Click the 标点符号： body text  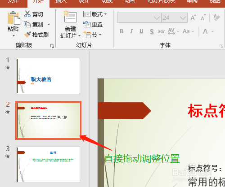coord(205,168)
